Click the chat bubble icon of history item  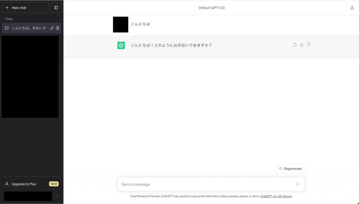[7, 28]
